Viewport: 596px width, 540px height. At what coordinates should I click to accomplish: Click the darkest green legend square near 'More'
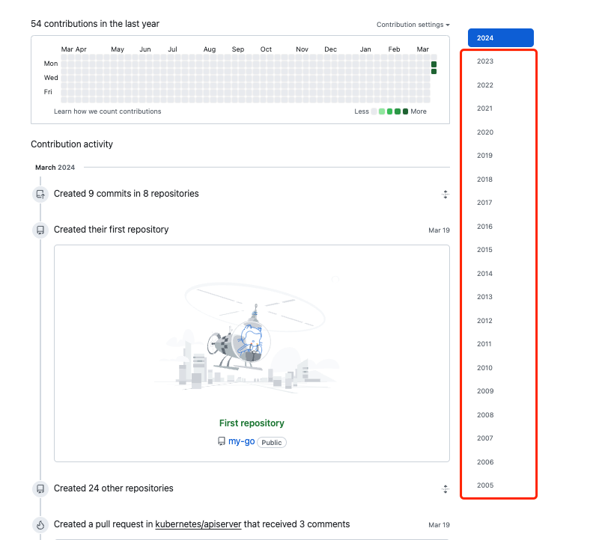[405, 111]
